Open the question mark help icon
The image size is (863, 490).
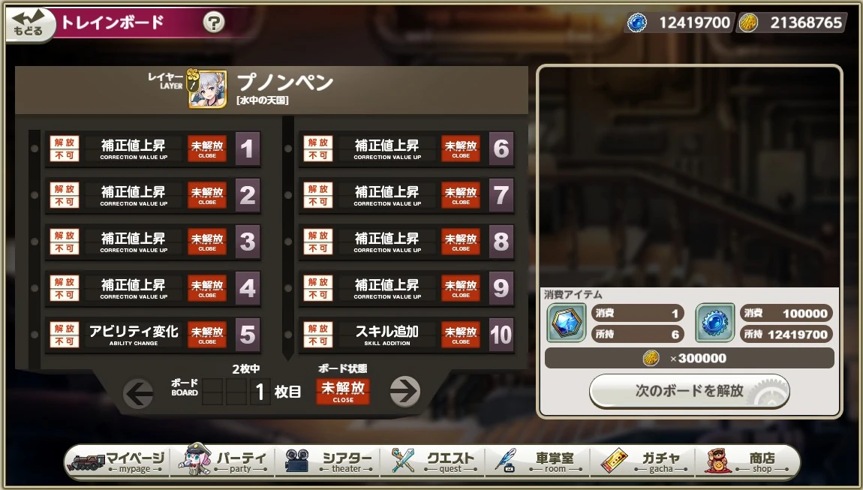214,23
